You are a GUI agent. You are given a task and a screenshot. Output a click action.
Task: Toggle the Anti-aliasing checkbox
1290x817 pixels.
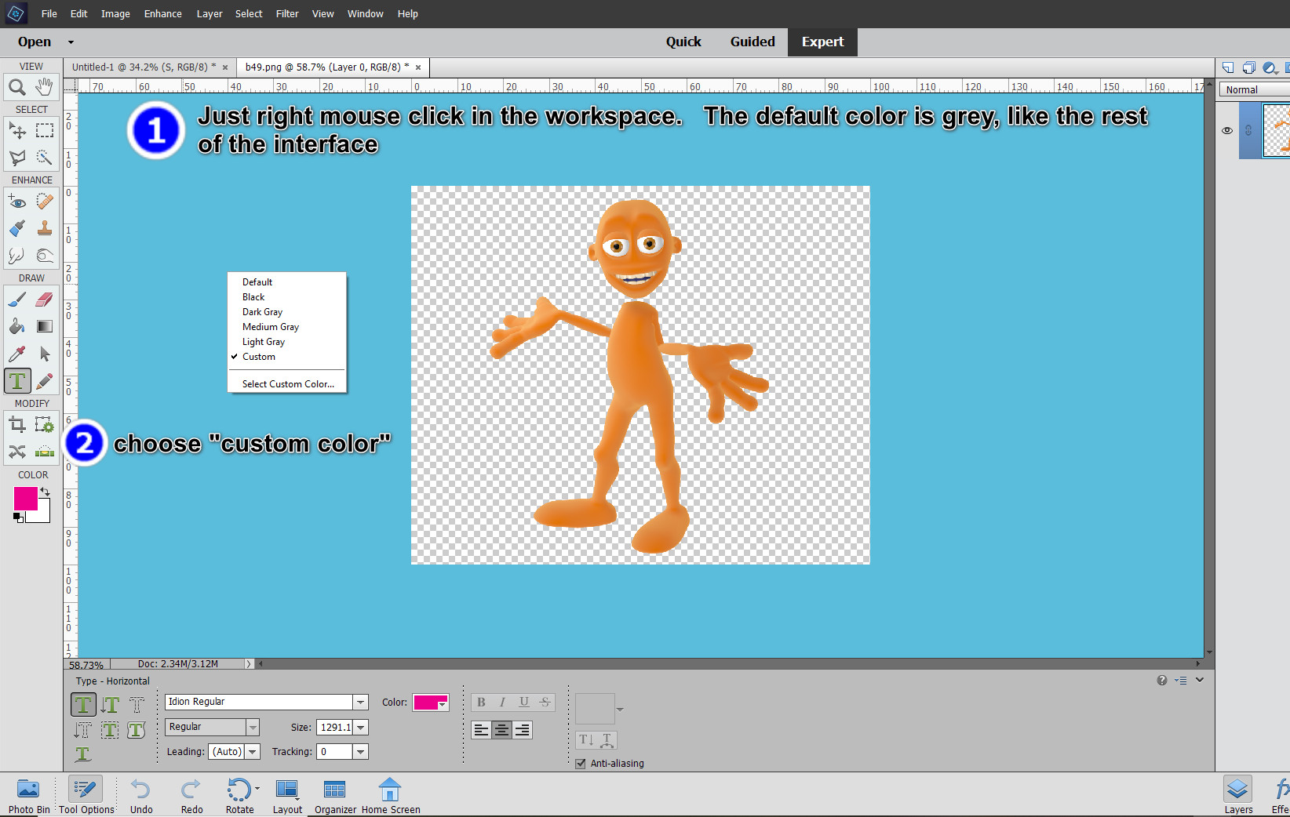[x=581, y=764]
